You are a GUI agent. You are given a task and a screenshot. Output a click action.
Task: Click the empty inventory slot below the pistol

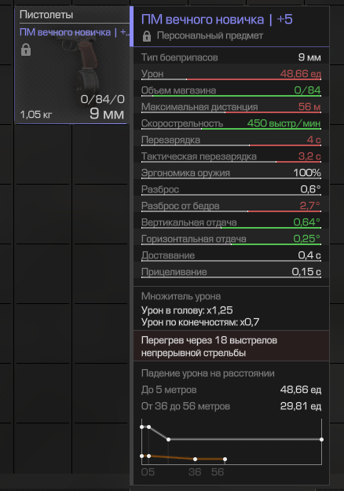click(43, 155)
